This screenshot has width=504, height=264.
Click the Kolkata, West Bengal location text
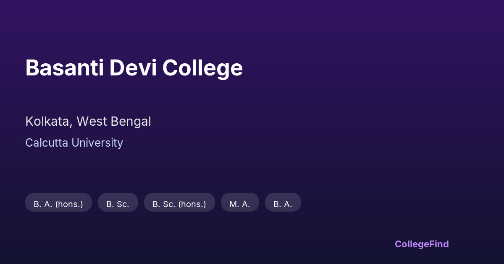pos(88,122)
